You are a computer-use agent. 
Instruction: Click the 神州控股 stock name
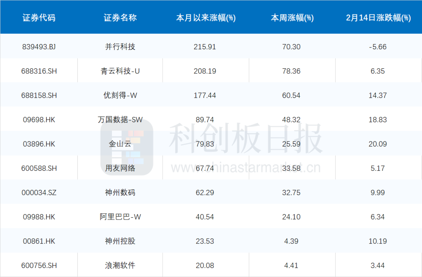coord(120,241)
